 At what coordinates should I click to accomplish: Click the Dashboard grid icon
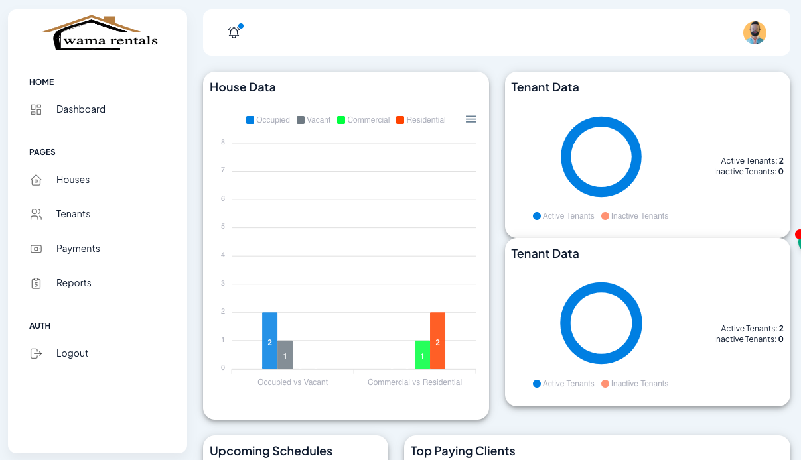coord(36,109)
